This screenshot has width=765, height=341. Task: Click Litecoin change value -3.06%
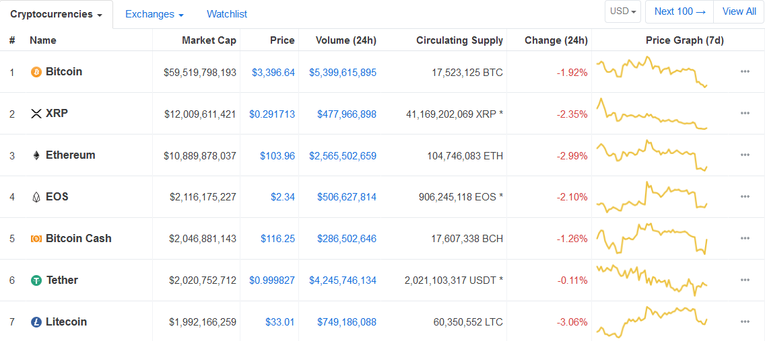click(x=572, y=322)
